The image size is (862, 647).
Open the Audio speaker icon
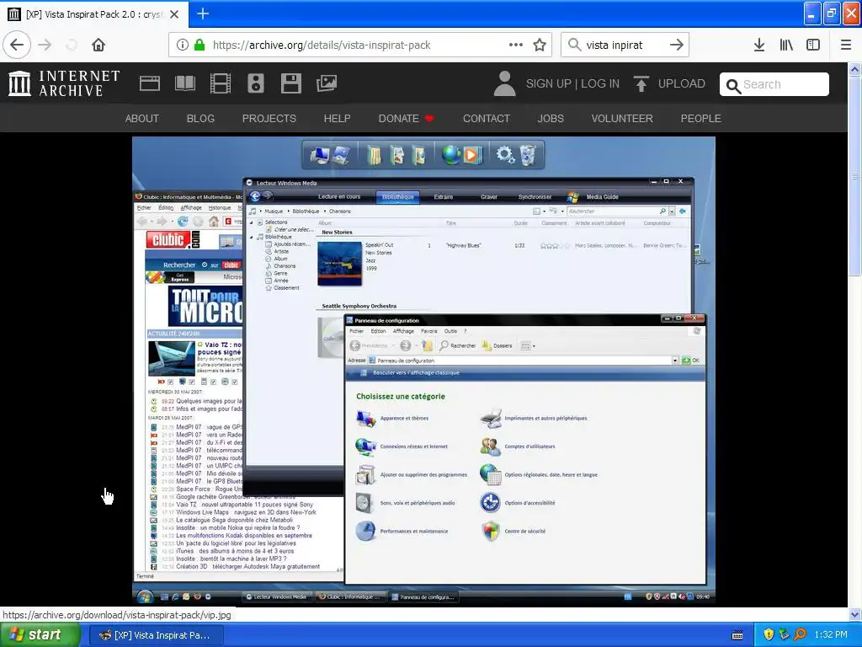(256, 83)
